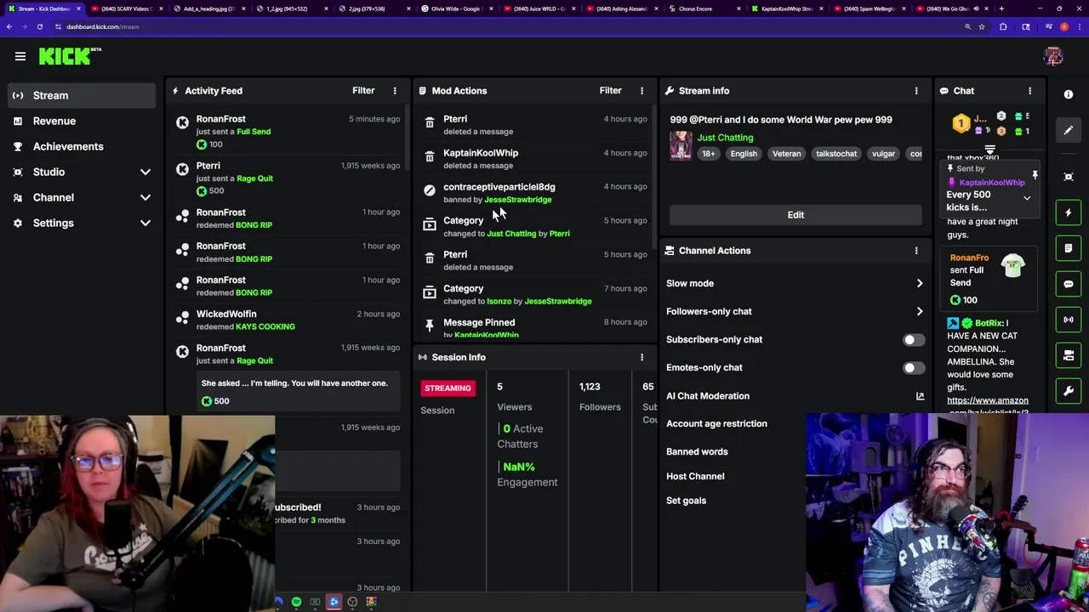Open the hamburger navigation menu
This screenshot has height=612, width=1089.
click(20, 56)
